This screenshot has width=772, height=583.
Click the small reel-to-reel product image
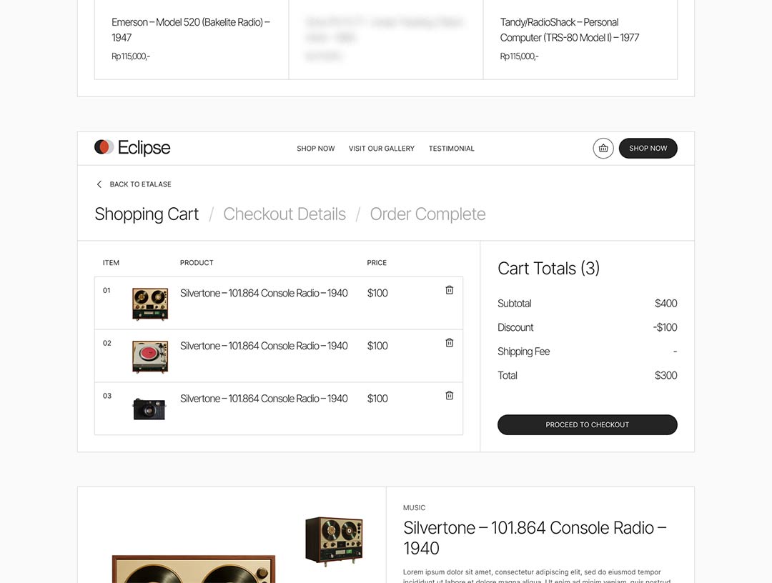(334, 542)
